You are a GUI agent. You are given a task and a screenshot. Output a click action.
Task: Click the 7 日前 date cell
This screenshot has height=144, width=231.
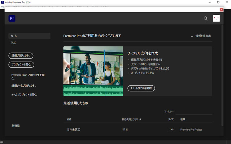(125, 130)
